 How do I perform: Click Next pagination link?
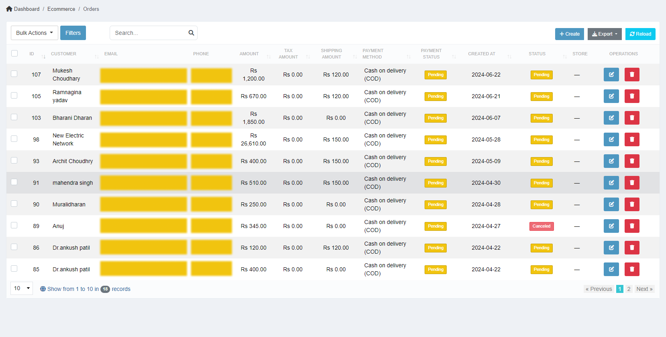click(644, 289)
